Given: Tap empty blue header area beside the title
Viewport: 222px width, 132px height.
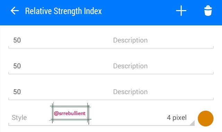Looking at the screenshot, I should [139, 11].
